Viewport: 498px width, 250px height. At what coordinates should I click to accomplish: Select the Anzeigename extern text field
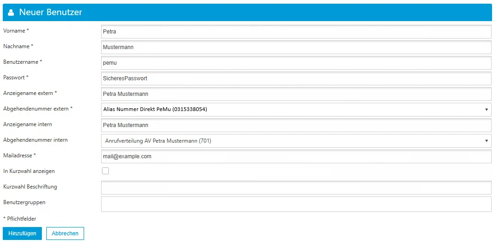pos(296,94)
